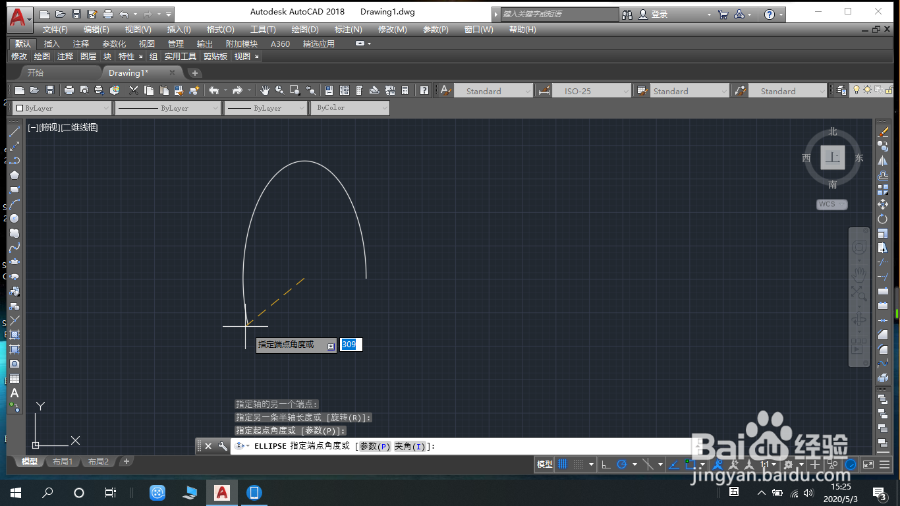Select the Polygon tool in left toolbar
900x506 pixels.
pyautogui.click(x=14, y=175)
